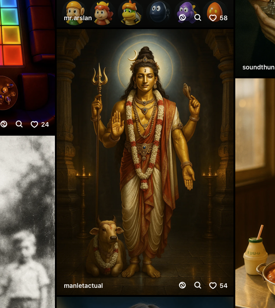Viewport: 275px width, 308px height.
Task: Open mr.arslan profile link
Action: 78,18
